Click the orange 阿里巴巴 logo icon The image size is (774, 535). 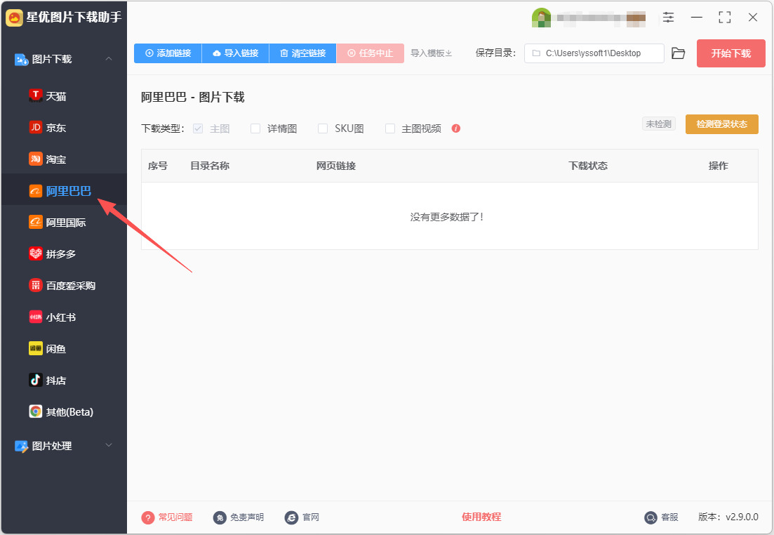pos(36,191)
